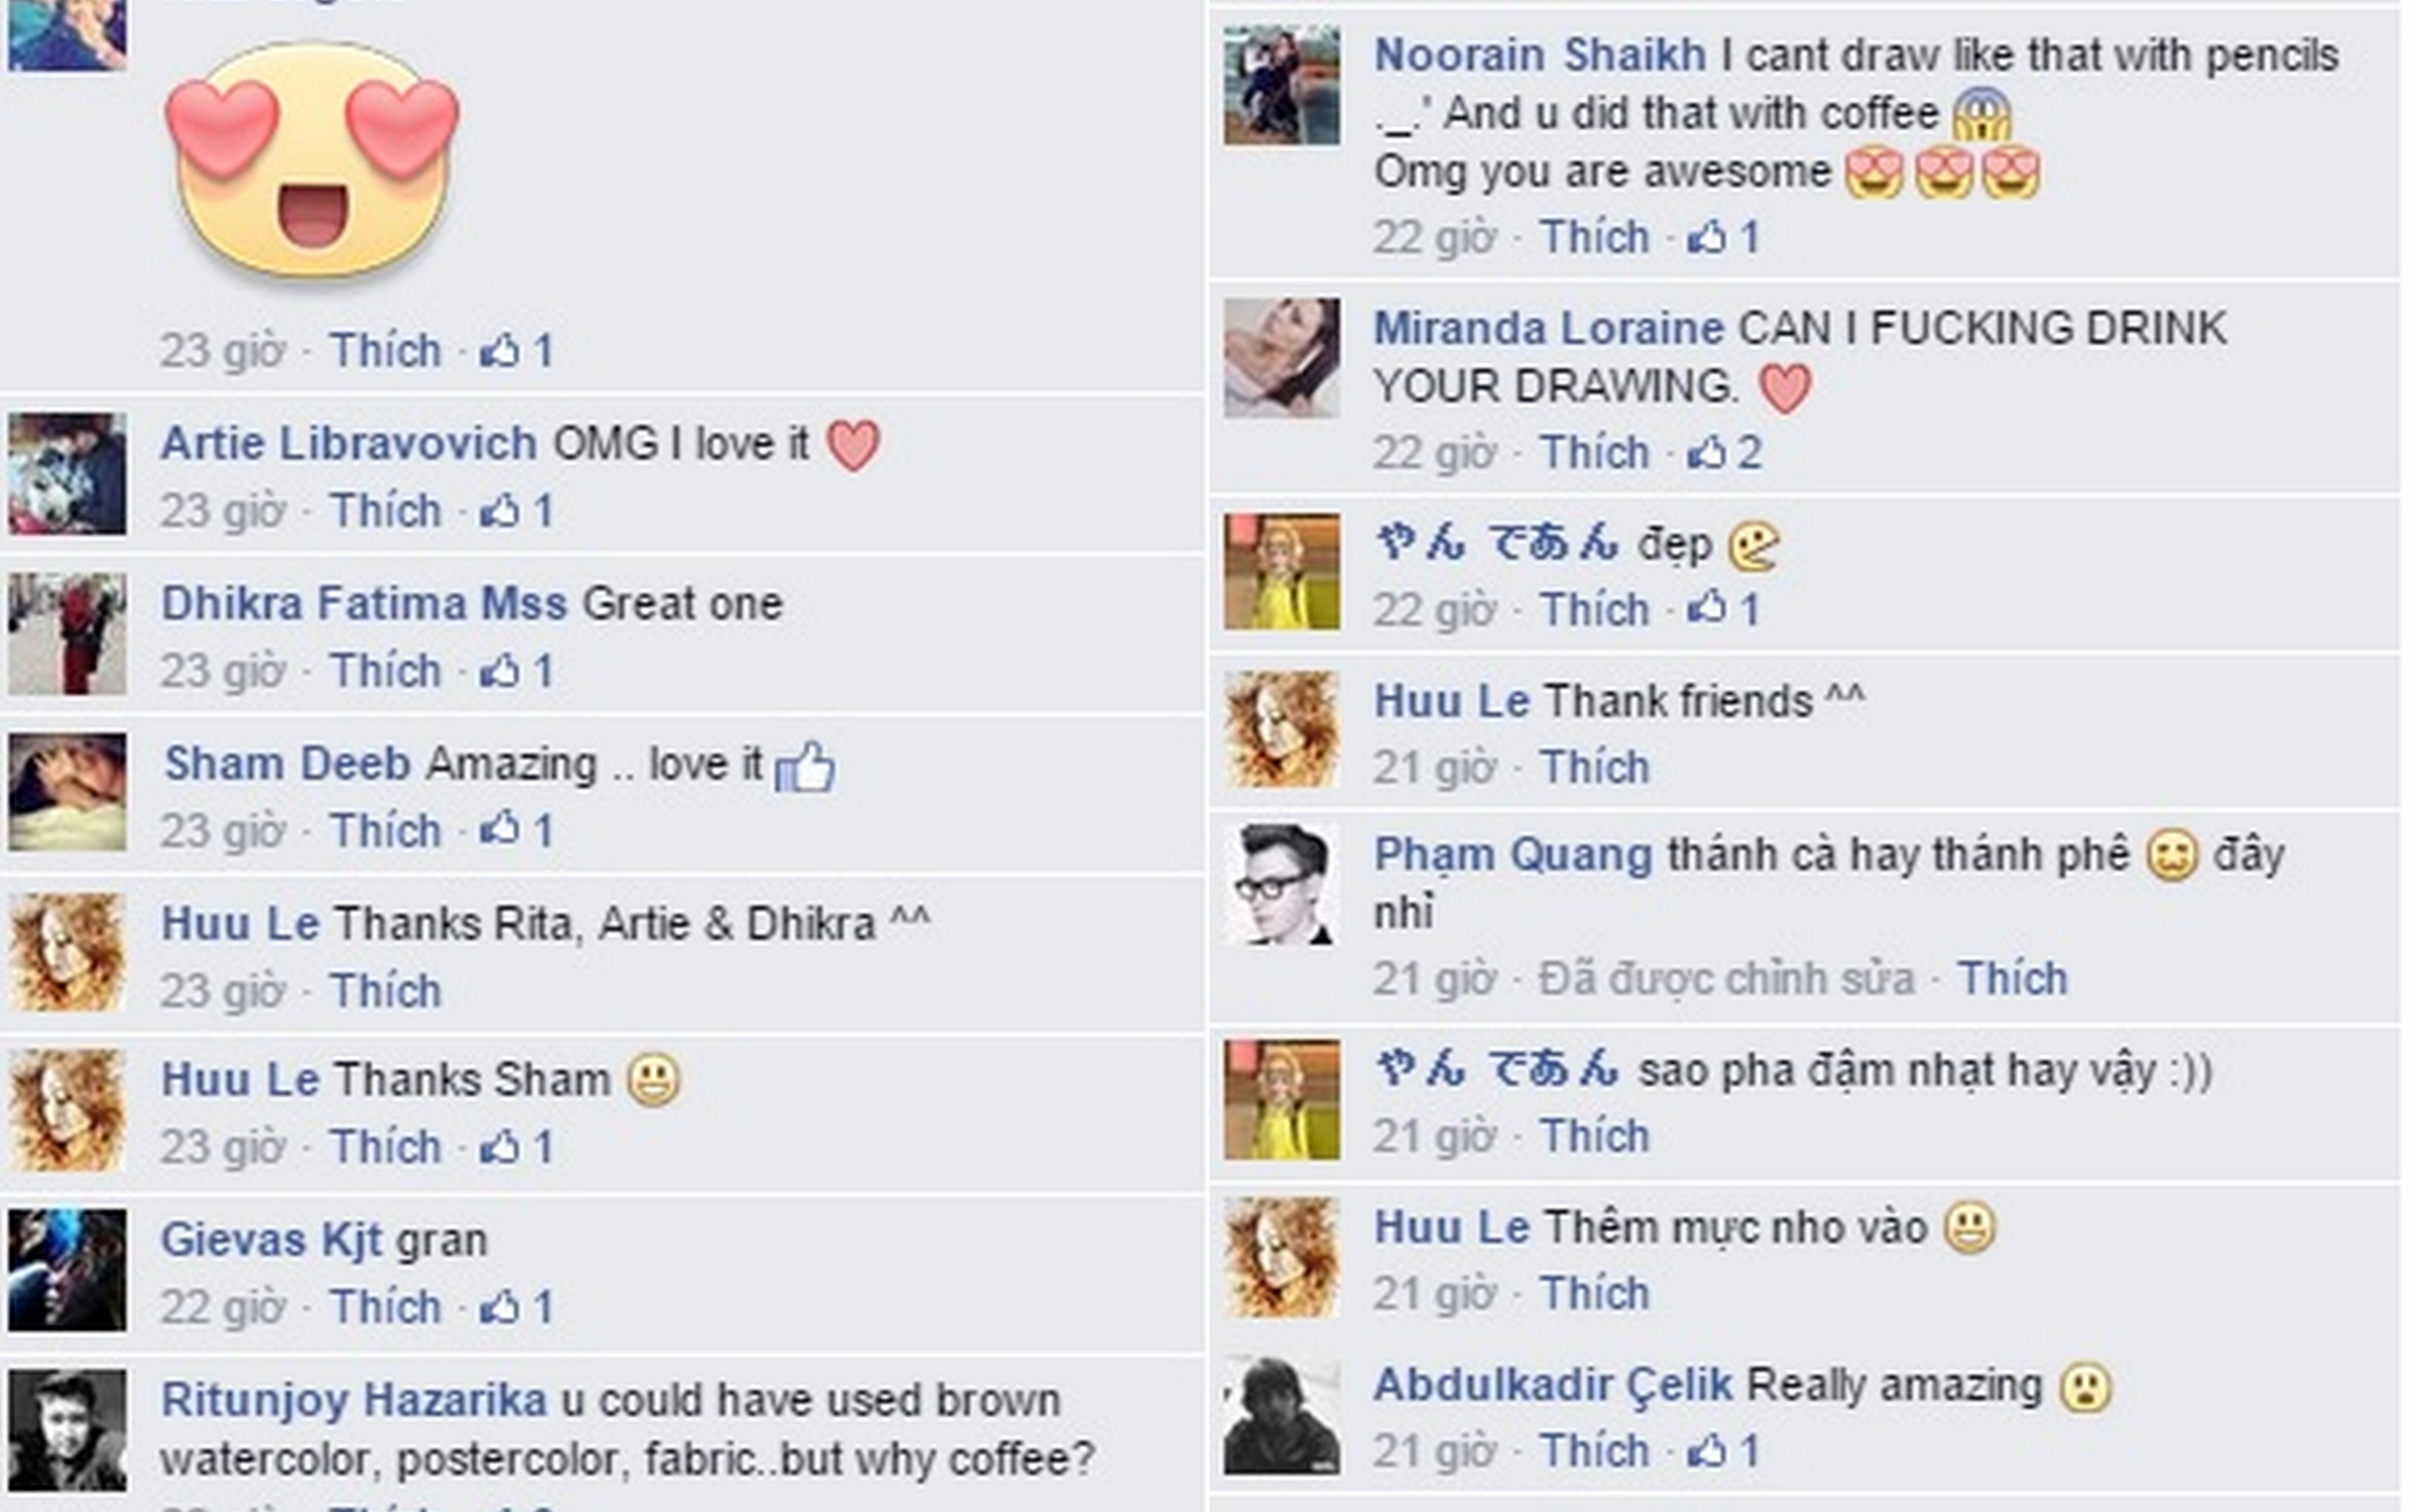Toggle Thích on Huu Le's Thêm mực nho comment
The height and width of the screenshot is (1512, 2419).
pyautogui.click(x=1595, y=1293)
